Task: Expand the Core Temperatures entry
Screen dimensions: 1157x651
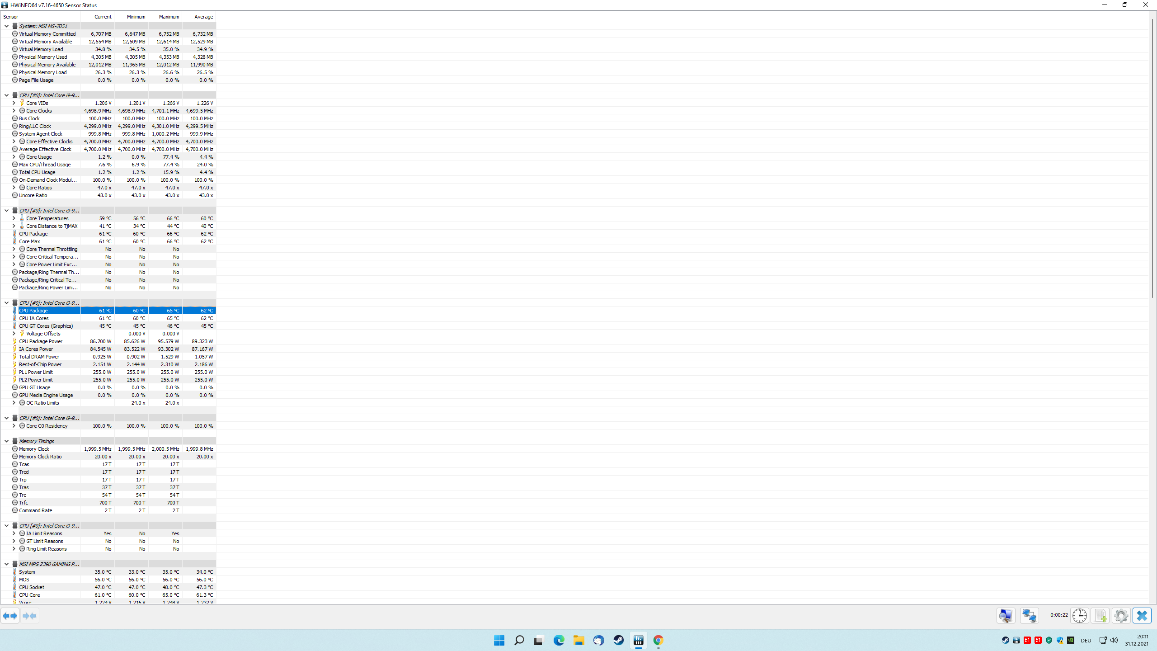Action: [x=14, y=218]
